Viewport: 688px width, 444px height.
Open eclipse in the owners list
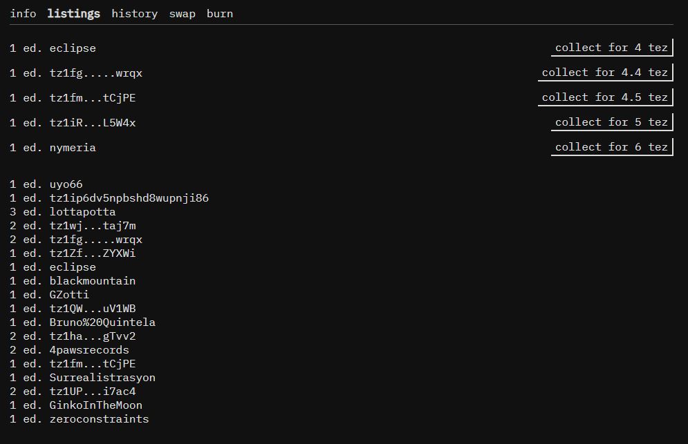pyautogui.click(x=73, y=267)
